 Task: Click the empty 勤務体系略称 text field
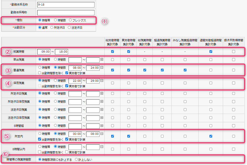click(x=66, y=13)
